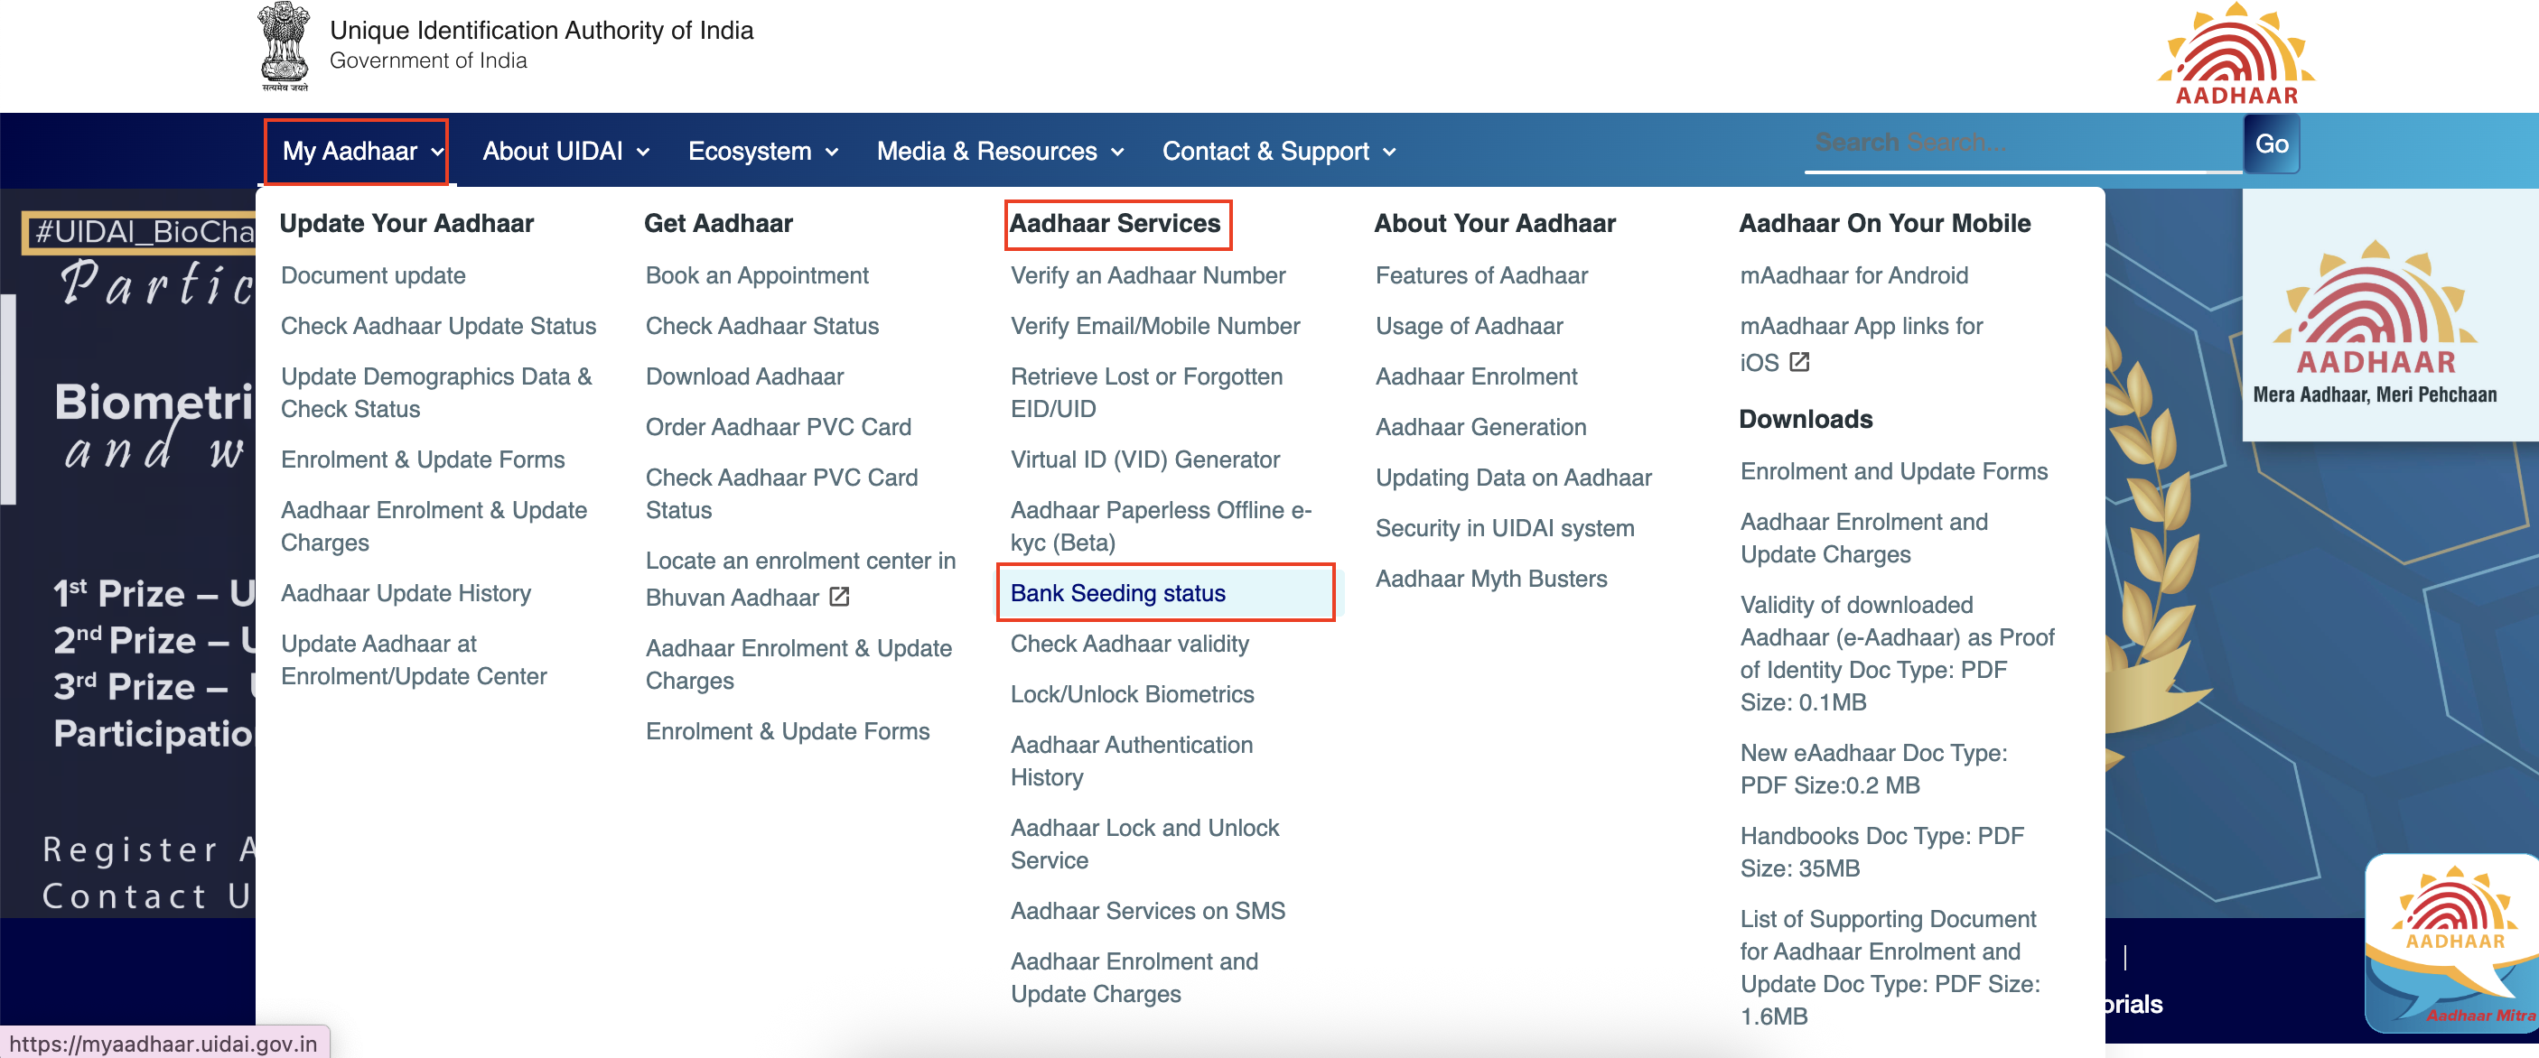Open the Aadhaar Mitra chatbot icon

point(2454,943)
